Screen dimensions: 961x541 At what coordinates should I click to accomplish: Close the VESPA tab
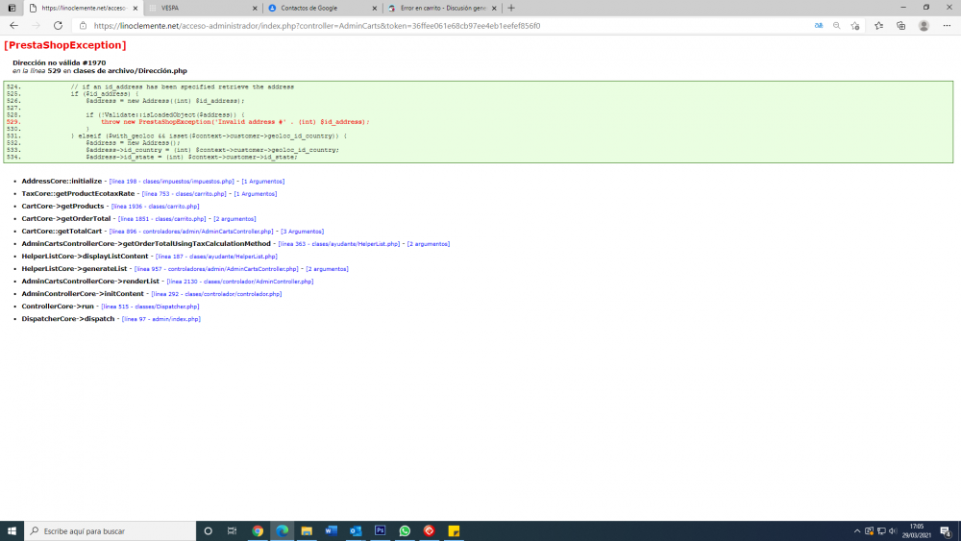255,8
